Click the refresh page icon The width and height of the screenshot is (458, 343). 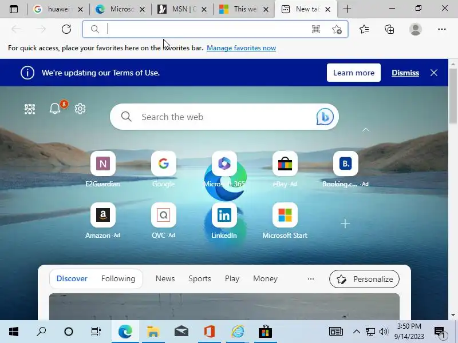pos(66,29)
